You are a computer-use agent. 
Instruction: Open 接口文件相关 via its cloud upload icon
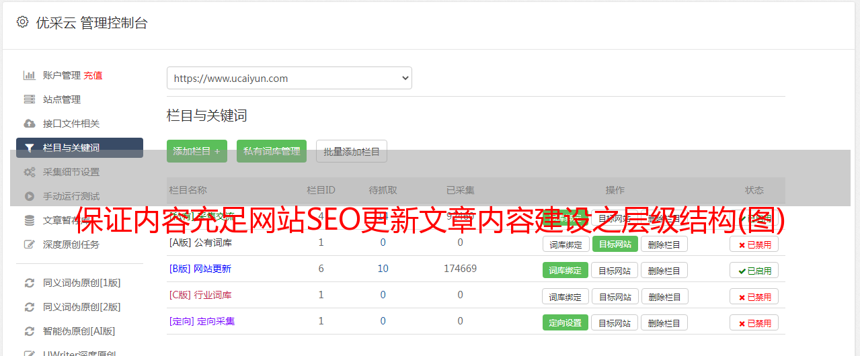click(30, 124)
